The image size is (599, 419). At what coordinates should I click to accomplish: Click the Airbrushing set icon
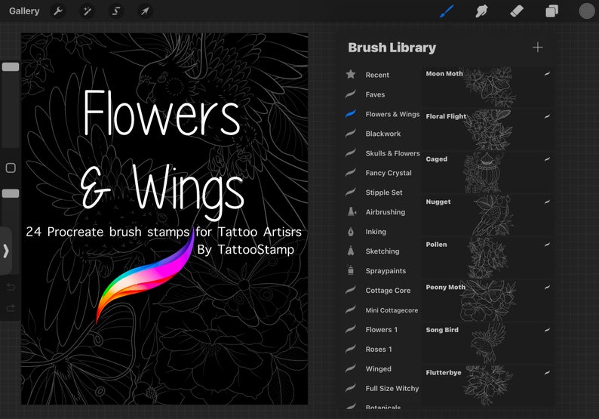click(351, 212)
